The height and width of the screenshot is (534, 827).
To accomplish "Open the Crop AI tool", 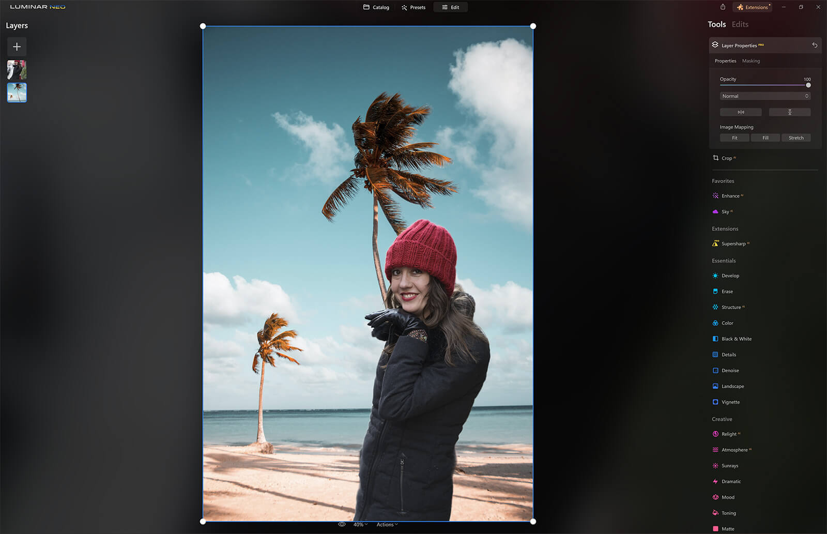I will click(x=726, y=158).
